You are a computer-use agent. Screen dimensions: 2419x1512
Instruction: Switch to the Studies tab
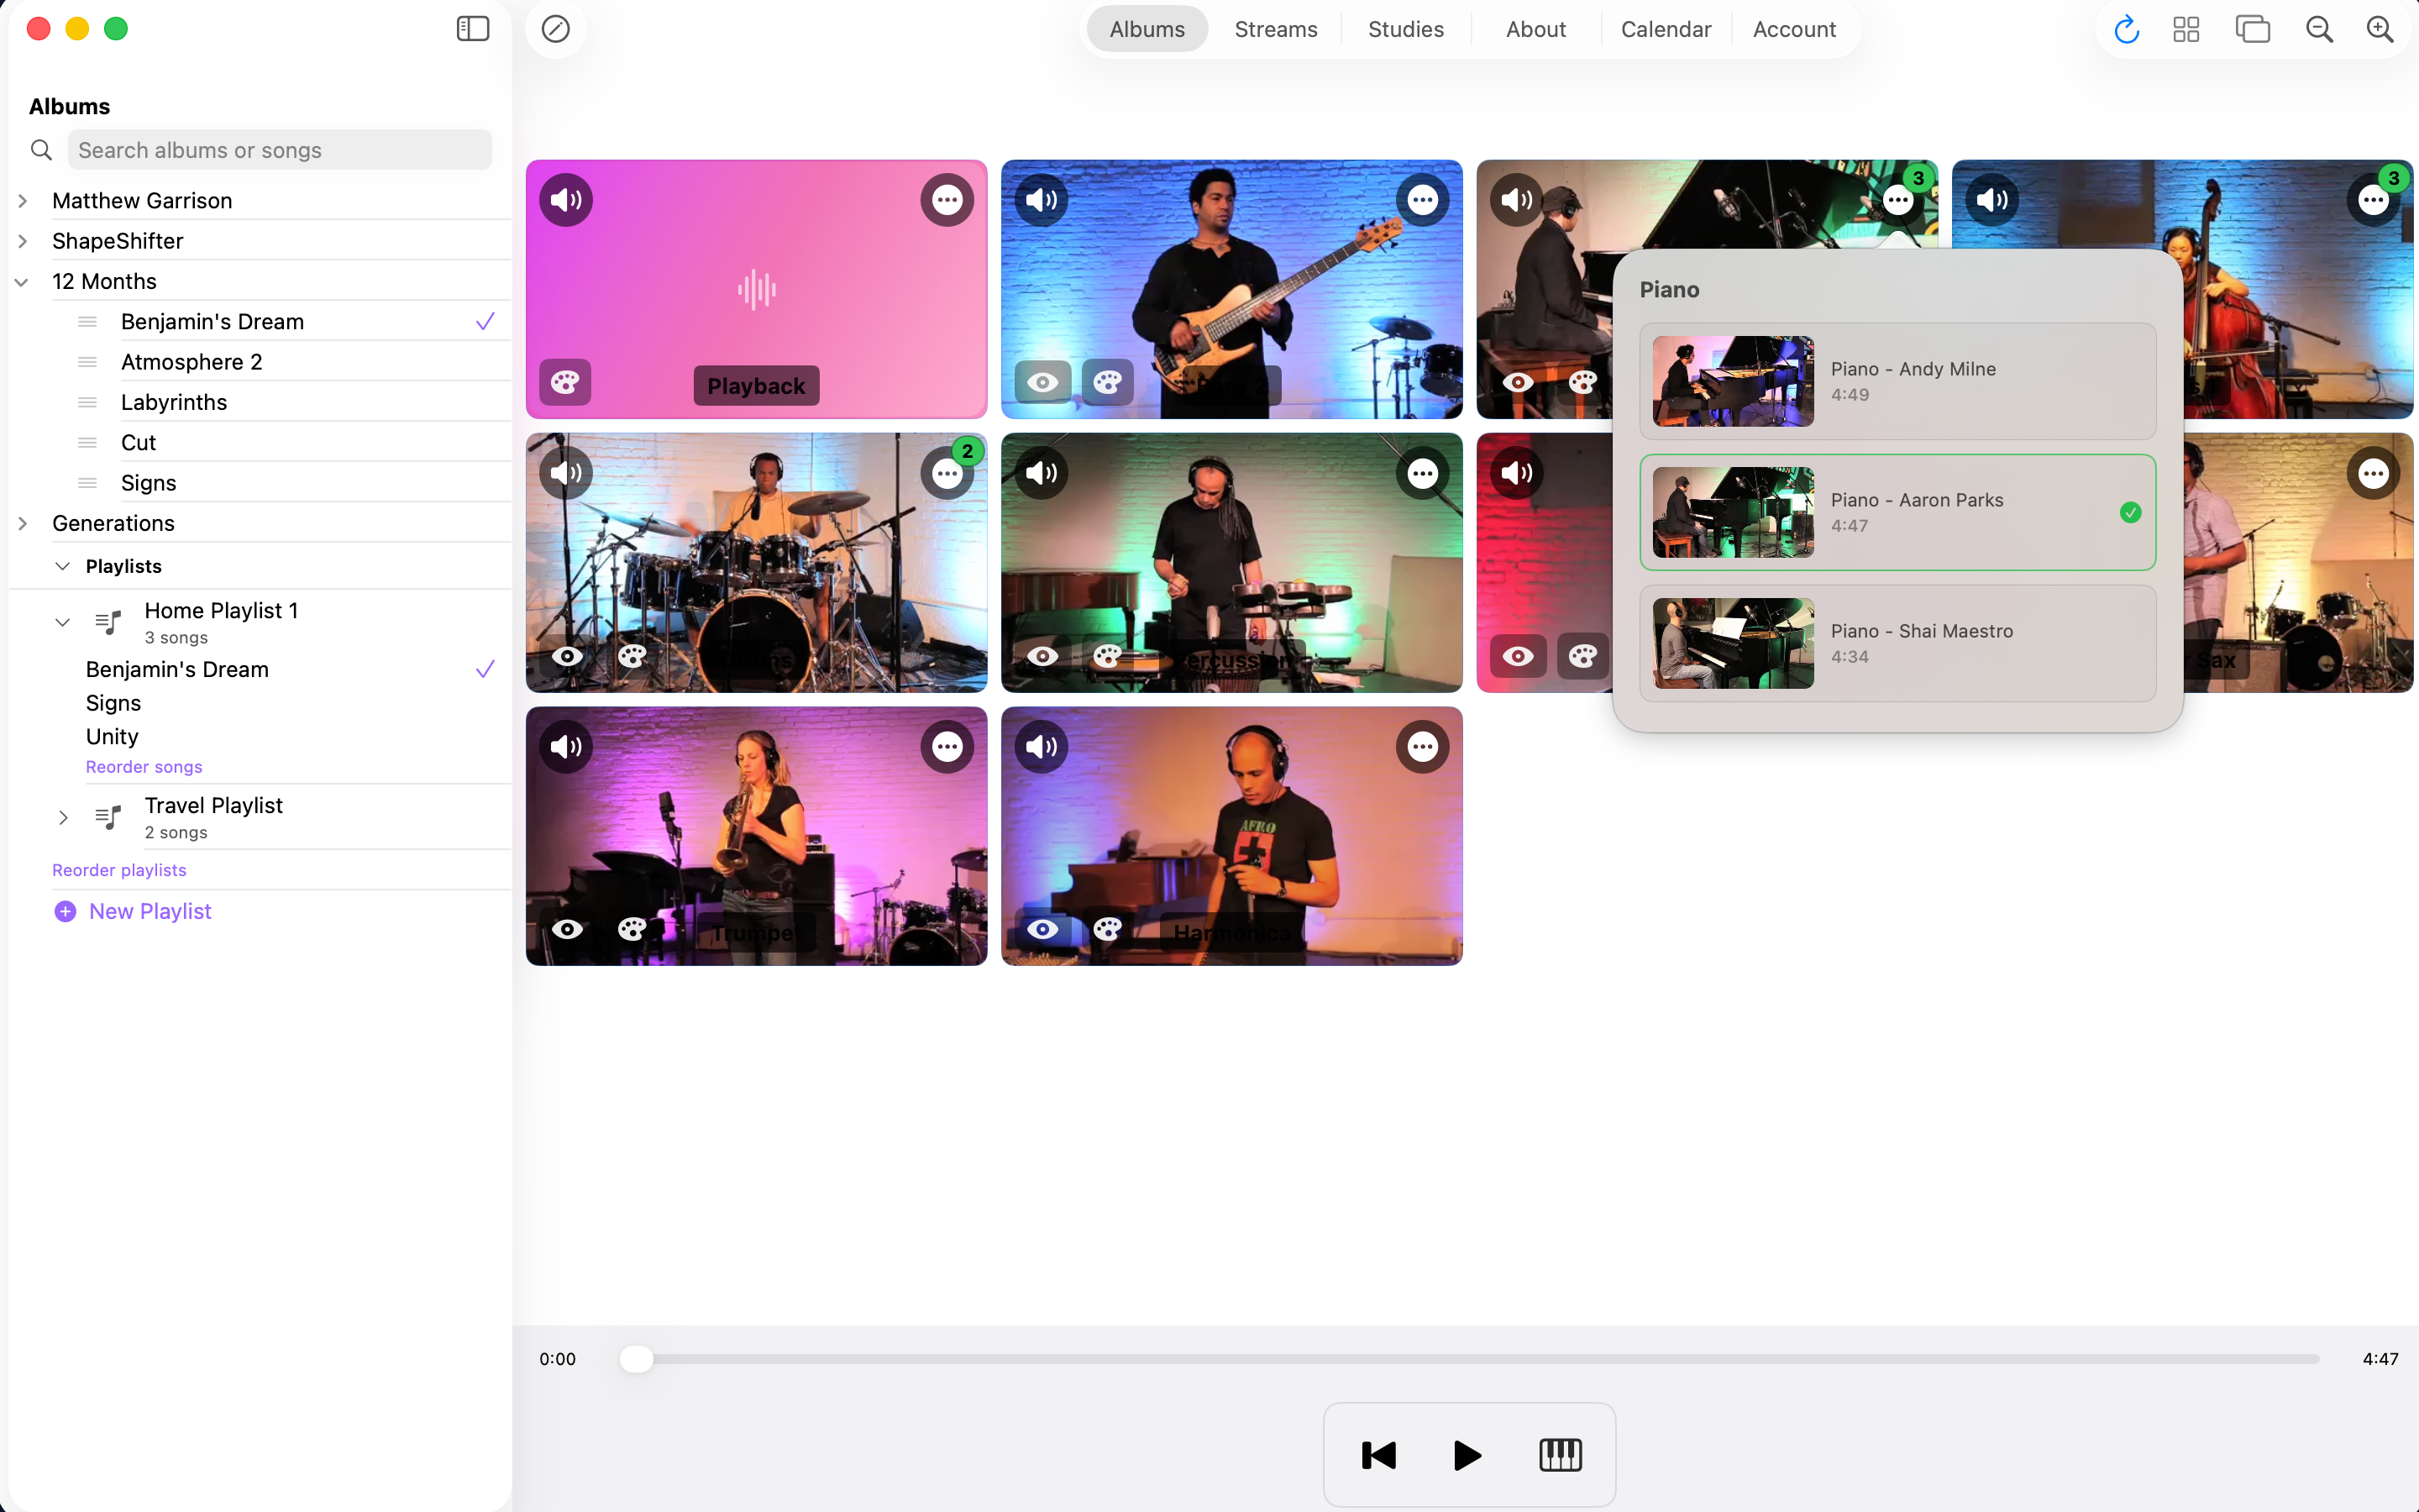1405,29
